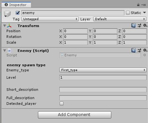The height and width of the screenshot is (123, 148).
Task: Open the Layer dropdown showing Default
Action: click(120, 19)
